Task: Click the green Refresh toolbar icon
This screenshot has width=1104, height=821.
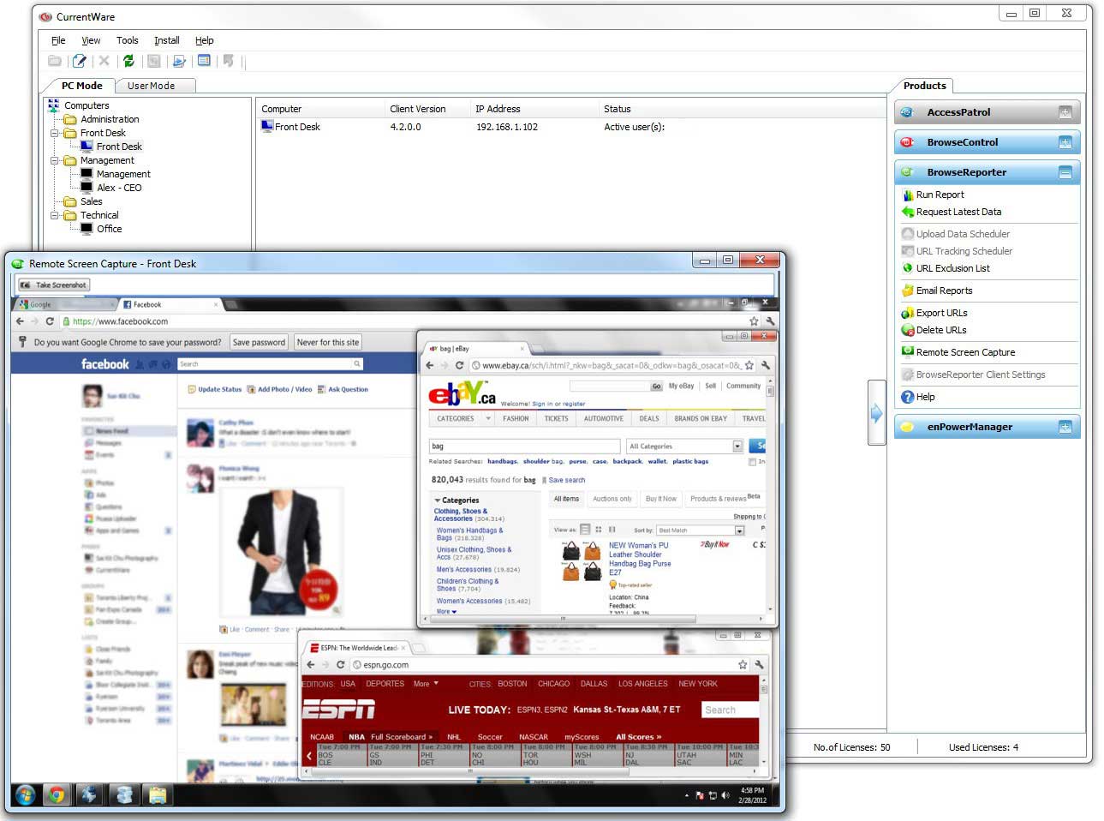Action: pos(128,61)
